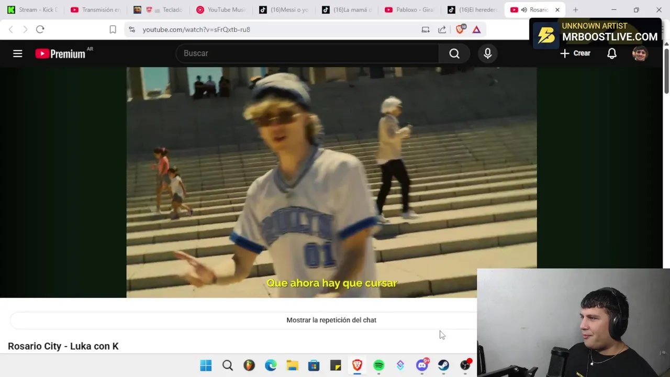Open Steam from taskbar
The image size is (670, 377).
click(443, 365)
